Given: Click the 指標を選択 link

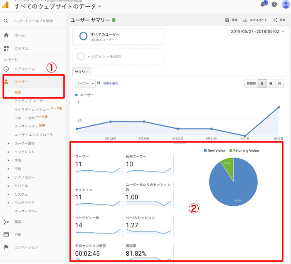Looking at the screenshot, I should click(x=110, y=84).
